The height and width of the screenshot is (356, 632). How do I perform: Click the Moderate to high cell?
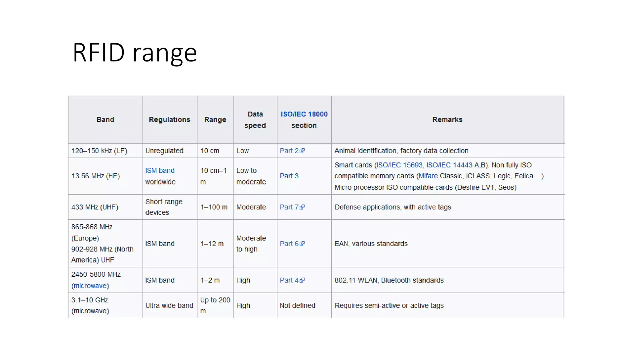255,244
